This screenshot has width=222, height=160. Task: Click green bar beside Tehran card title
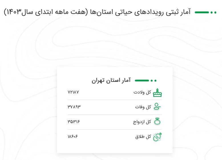[x=142, y=81]
